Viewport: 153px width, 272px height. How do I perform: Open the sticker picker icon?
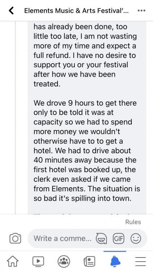pos(101,239)
